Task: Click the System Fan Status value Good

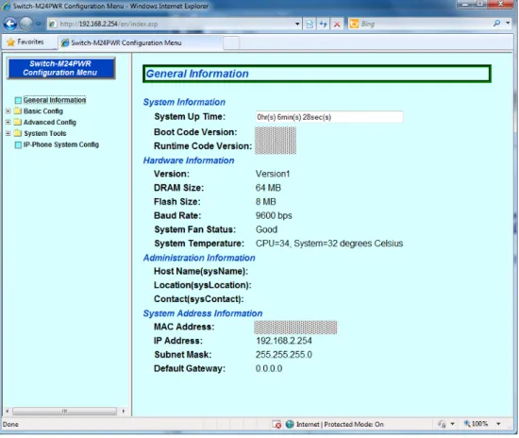Action: [266, 229]
